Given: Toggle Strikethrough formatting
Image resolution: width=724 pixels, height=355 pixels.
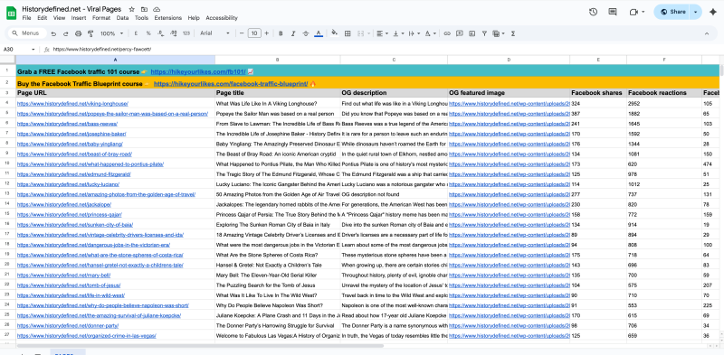Looking at the screenshot, I should pyautogui.click(x=306, y=33).
